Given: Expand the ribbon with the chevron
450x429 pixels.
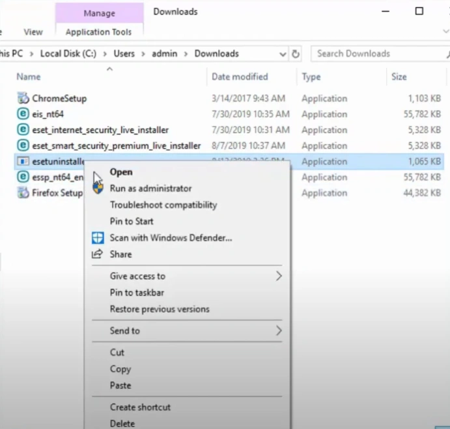Looking at the screenshot, I should pyautogui.click(x=446, y=31).
